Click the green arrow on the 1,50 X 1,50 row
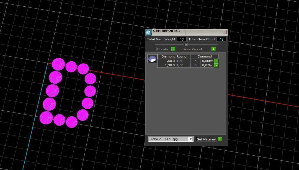The width and height of the screenshot is (299, 170). 216,61
